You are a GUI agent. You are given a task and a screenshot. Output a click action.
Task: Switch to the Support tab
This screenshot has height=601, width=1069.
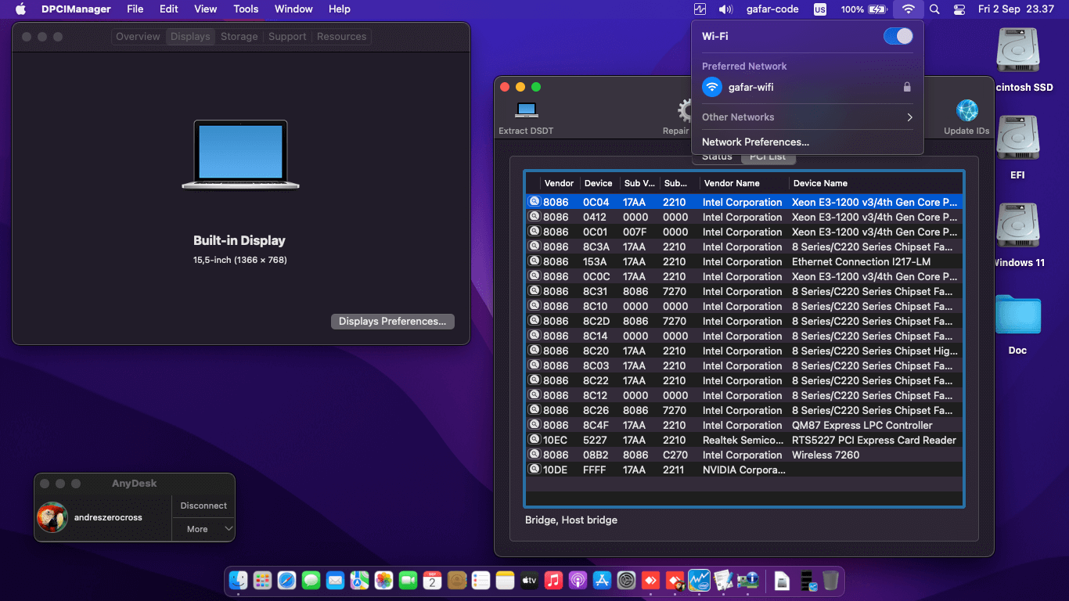287,37
